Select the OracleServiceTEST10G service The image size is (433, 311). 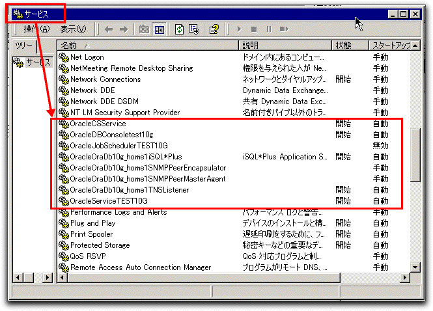(109, 201)
